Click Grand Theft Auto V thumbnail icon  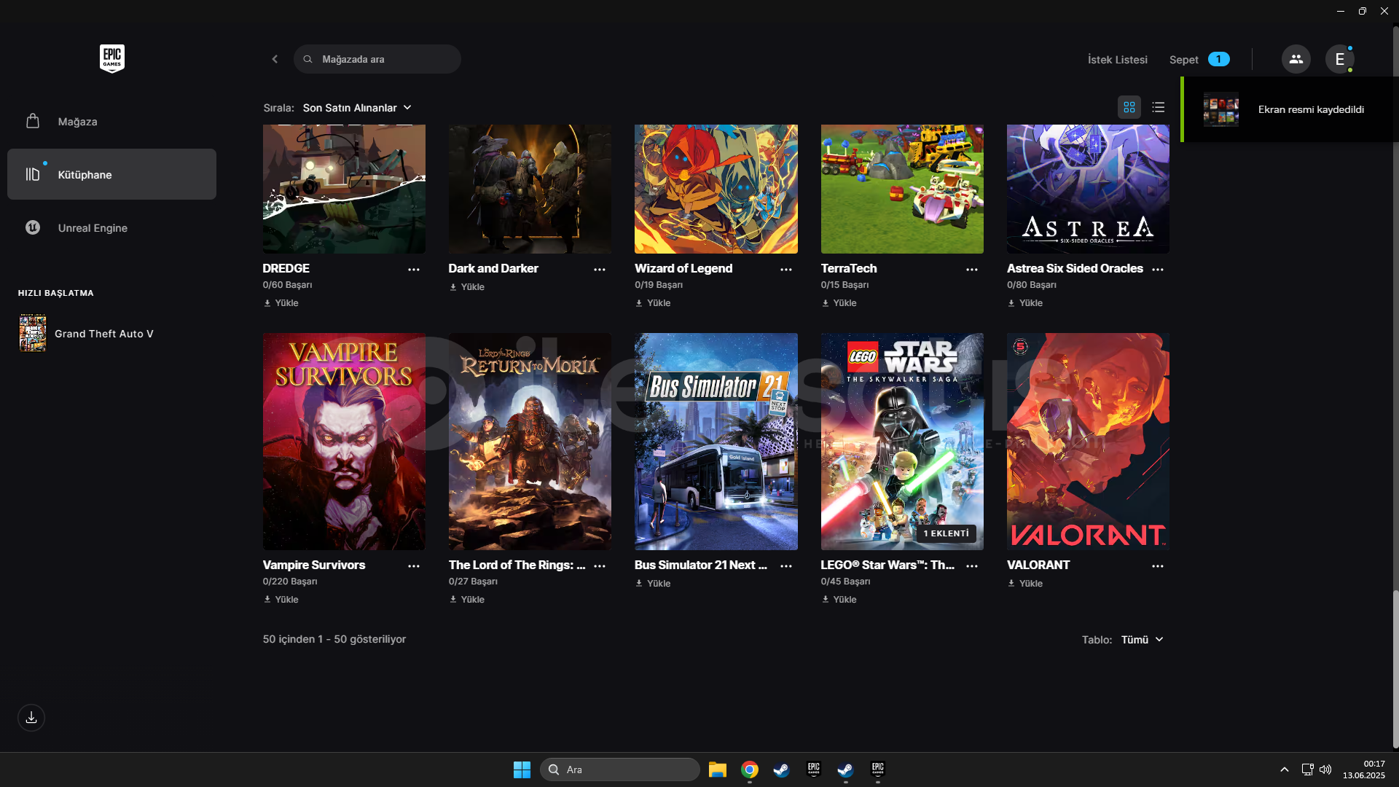pyautogui.click(x=33, y=333)
